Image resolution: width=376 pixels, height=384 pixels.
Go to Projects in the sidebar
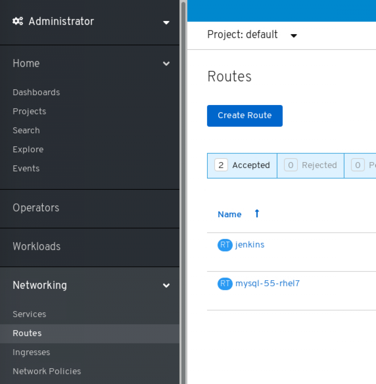pos(29,111)
